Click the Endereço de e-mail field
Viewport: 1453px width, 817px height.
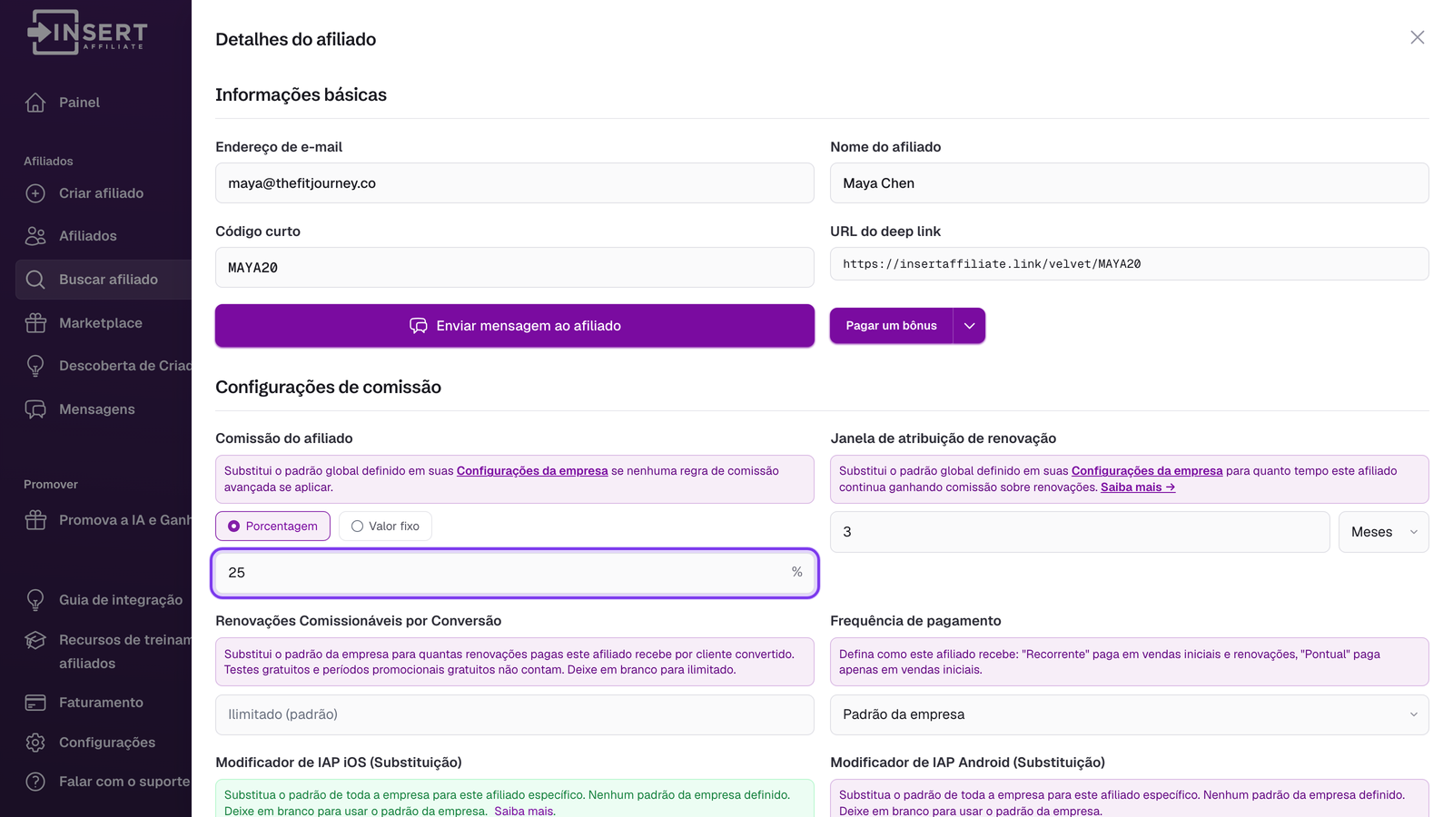point(515,183)
